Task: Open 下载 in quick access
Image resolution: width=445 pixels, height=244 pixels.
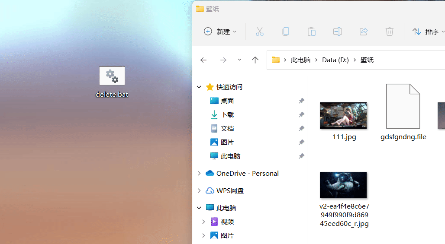Action: click(227, 114)
